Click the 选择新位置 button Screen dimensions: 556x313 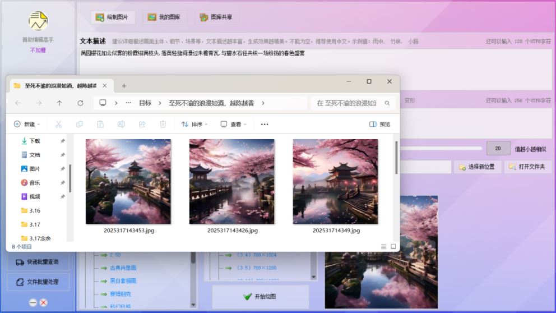pyautogui.click(x=477, y=167)
